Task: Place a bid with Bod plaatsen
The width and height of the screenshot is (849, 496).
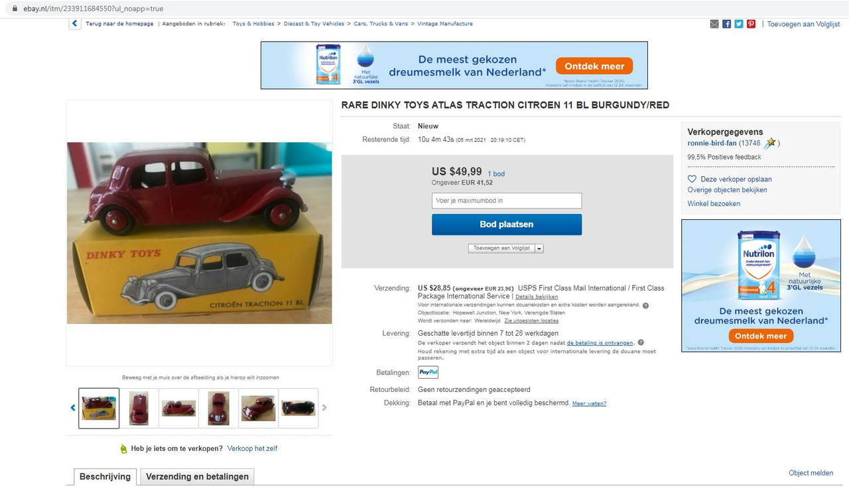Action: 507,224
